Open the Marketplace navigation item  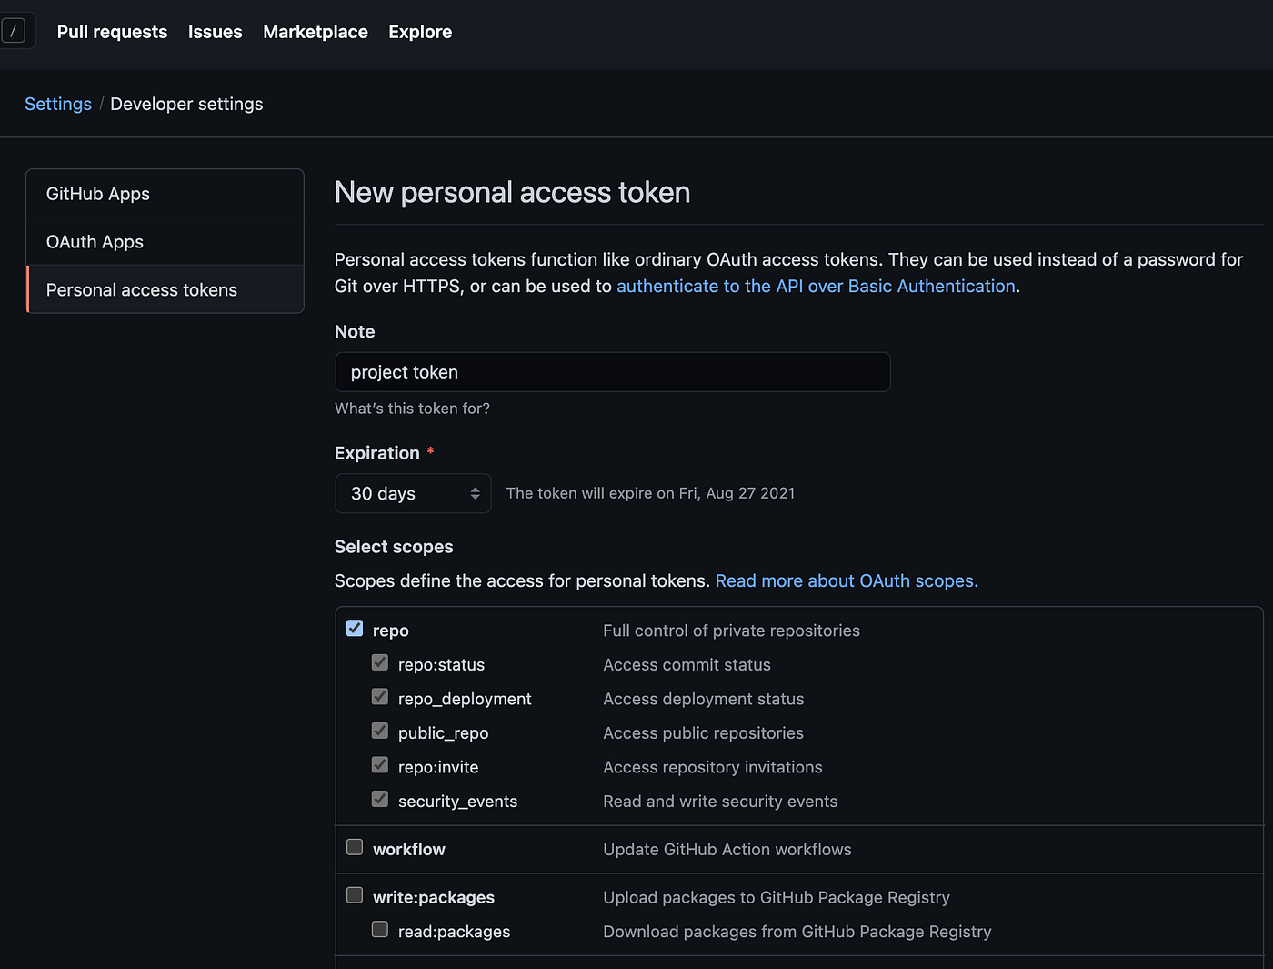tap(316, 32)
